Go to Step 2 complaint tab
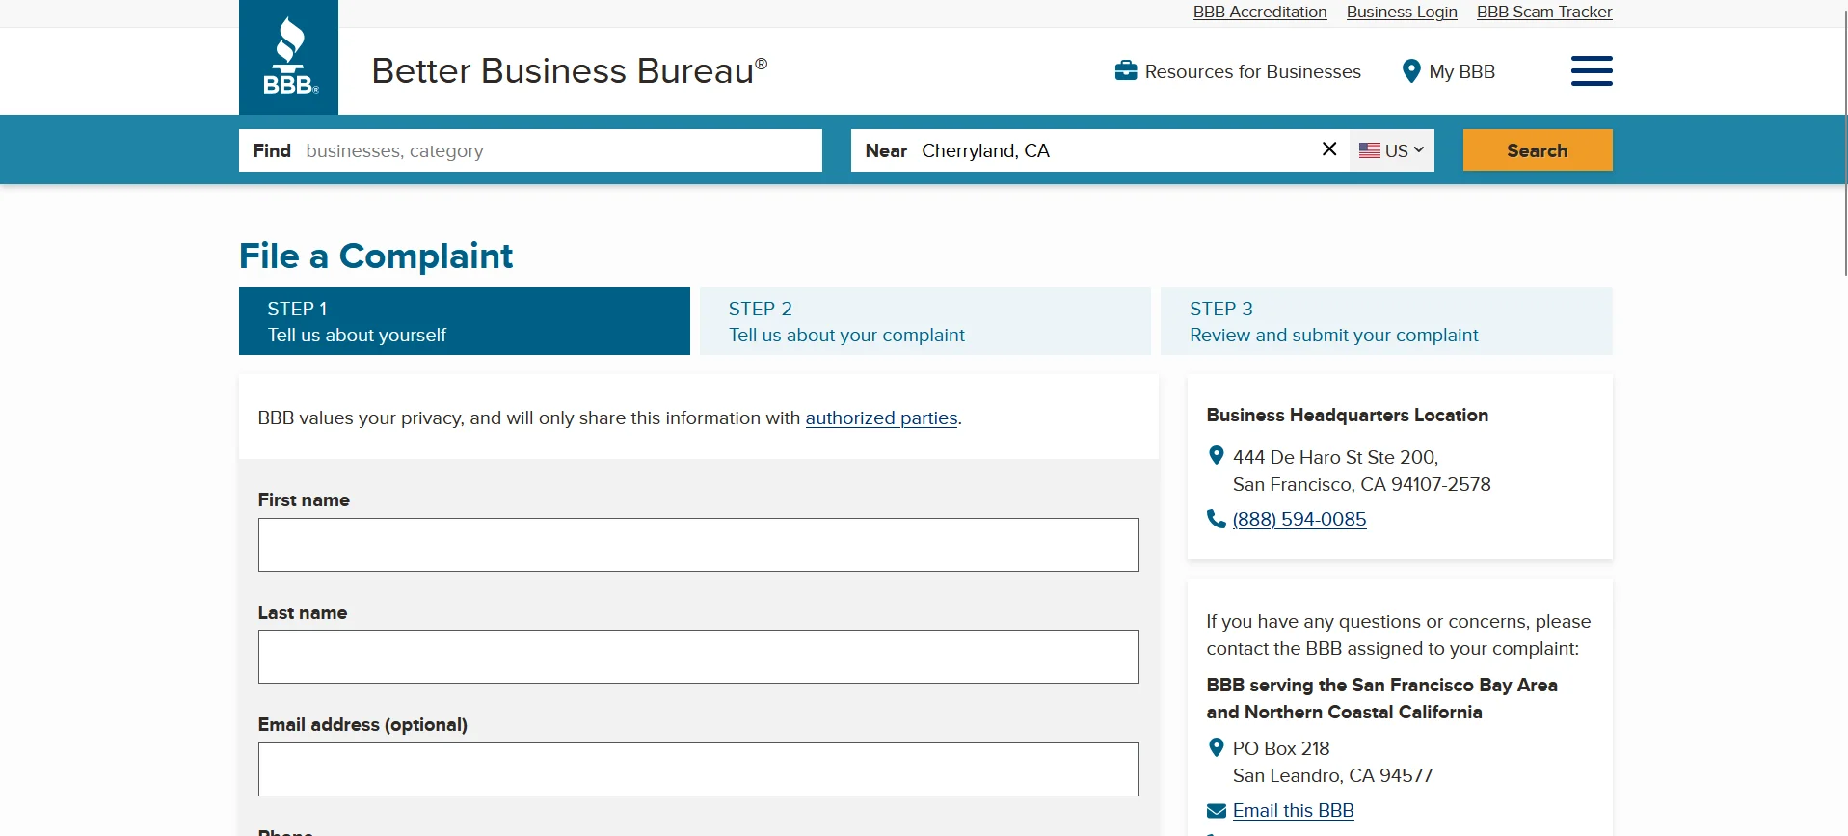Viewport: 1848px width, 836px height. coord(924,321)
